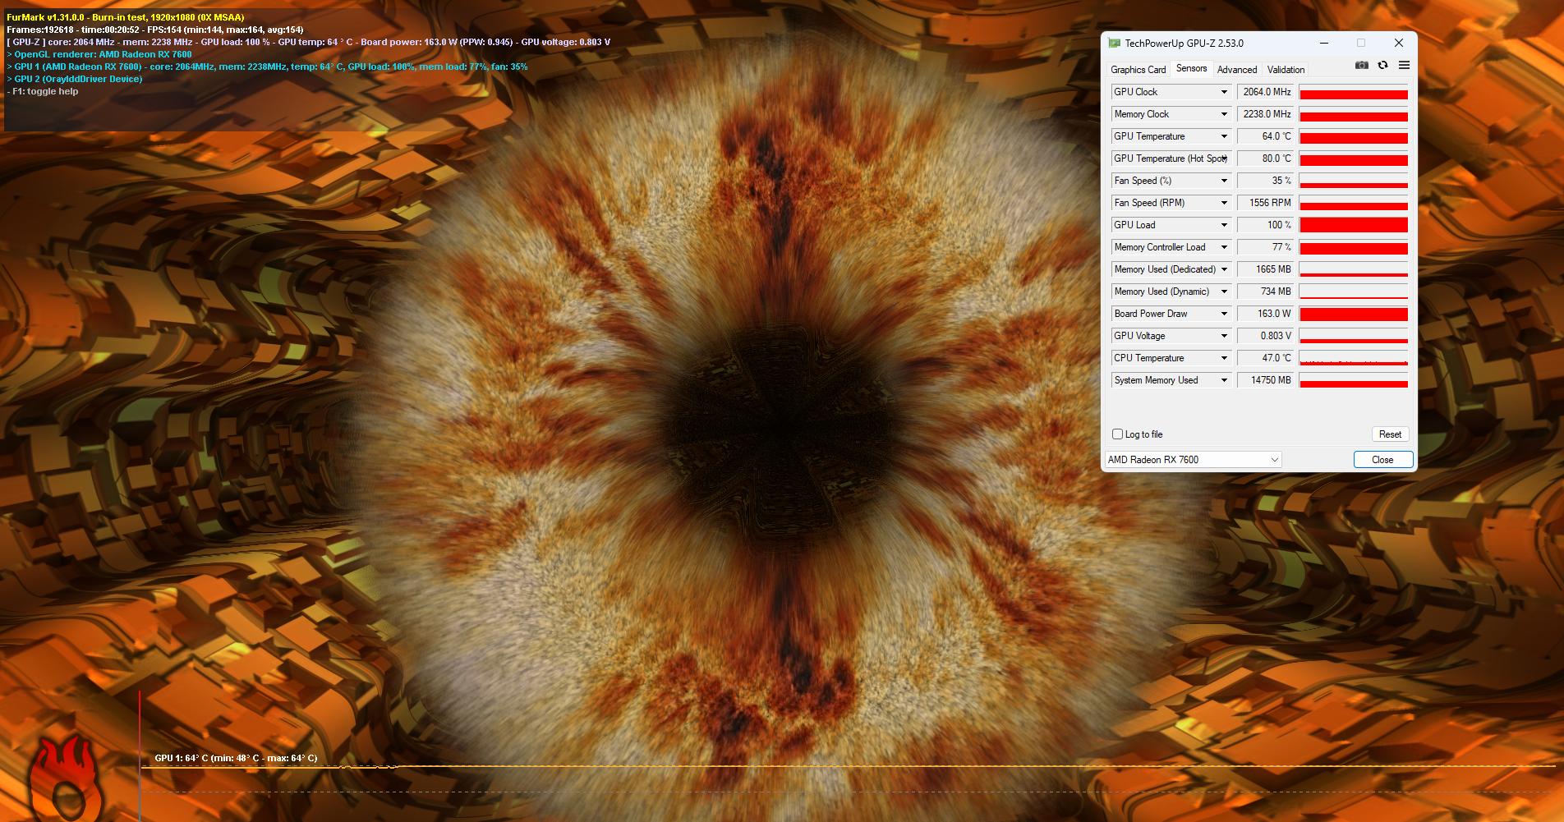Enable the Log to file checkbox

[x=1117, y=434]
